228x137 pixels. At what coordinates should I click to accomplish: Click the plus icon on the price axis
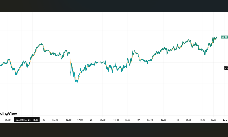(x=226, y=68)
